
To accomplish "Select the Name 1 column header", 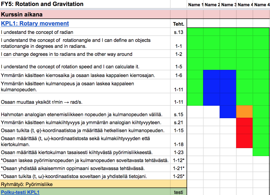I will pyautogui.click(x=195, y=5).
